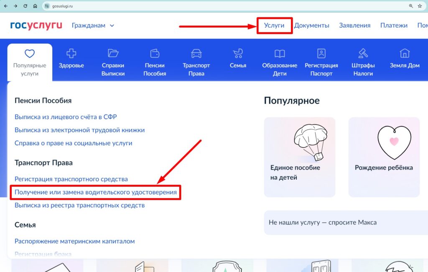The width and height of the screenshot is (428, 272).
Task: Open the Здоровье medical cross icon
Action: [x=71, y=53]
